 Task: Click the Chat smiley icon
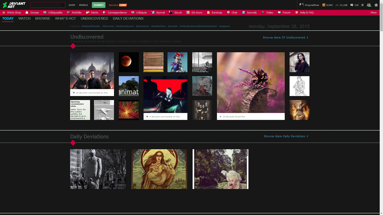[x=228, y=13]
